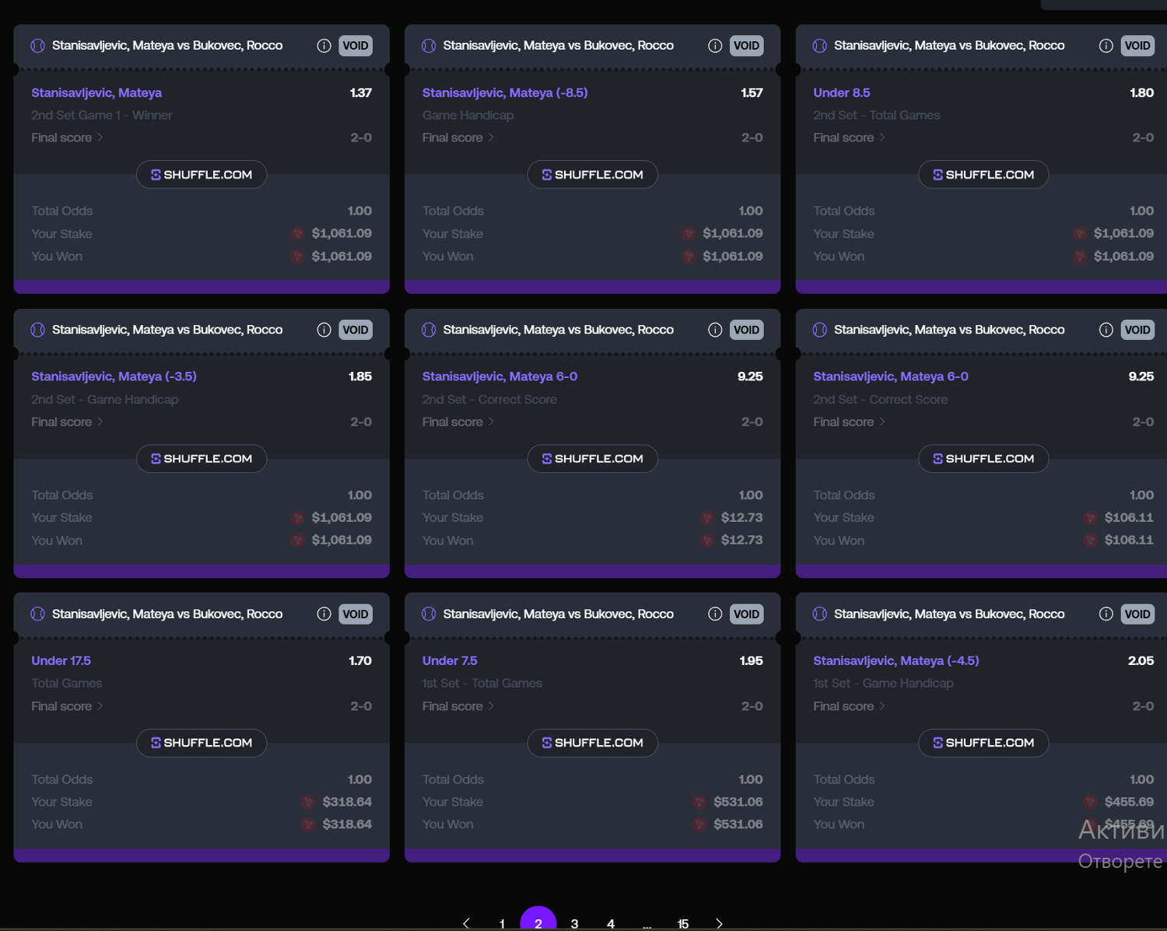Image resolution: width=1167 pixels, height=931 pixels.
Task: Expand Final score on the Under 7.5 card
Action: point(457,706)
